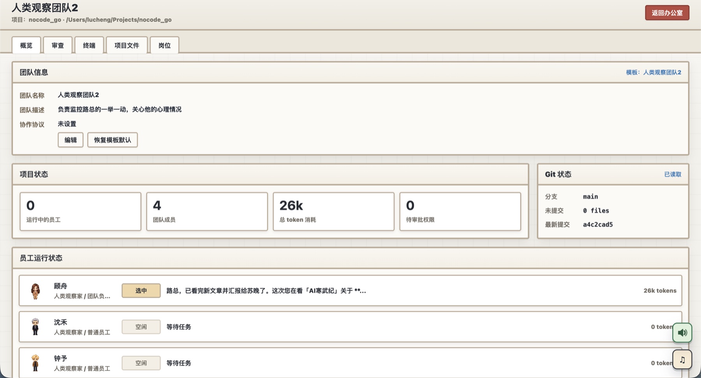Click the team description text 负责监控路总
Screen dimensions: 701x378
120,110
